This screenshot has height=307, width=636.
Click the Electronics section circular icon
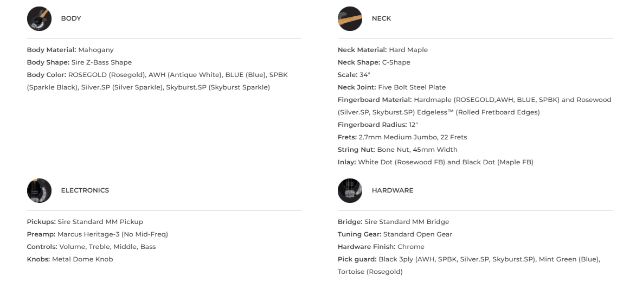point(39,191)
